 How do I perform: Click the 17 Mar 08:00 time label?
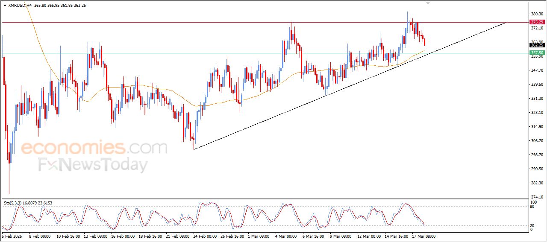pos(423,236)
